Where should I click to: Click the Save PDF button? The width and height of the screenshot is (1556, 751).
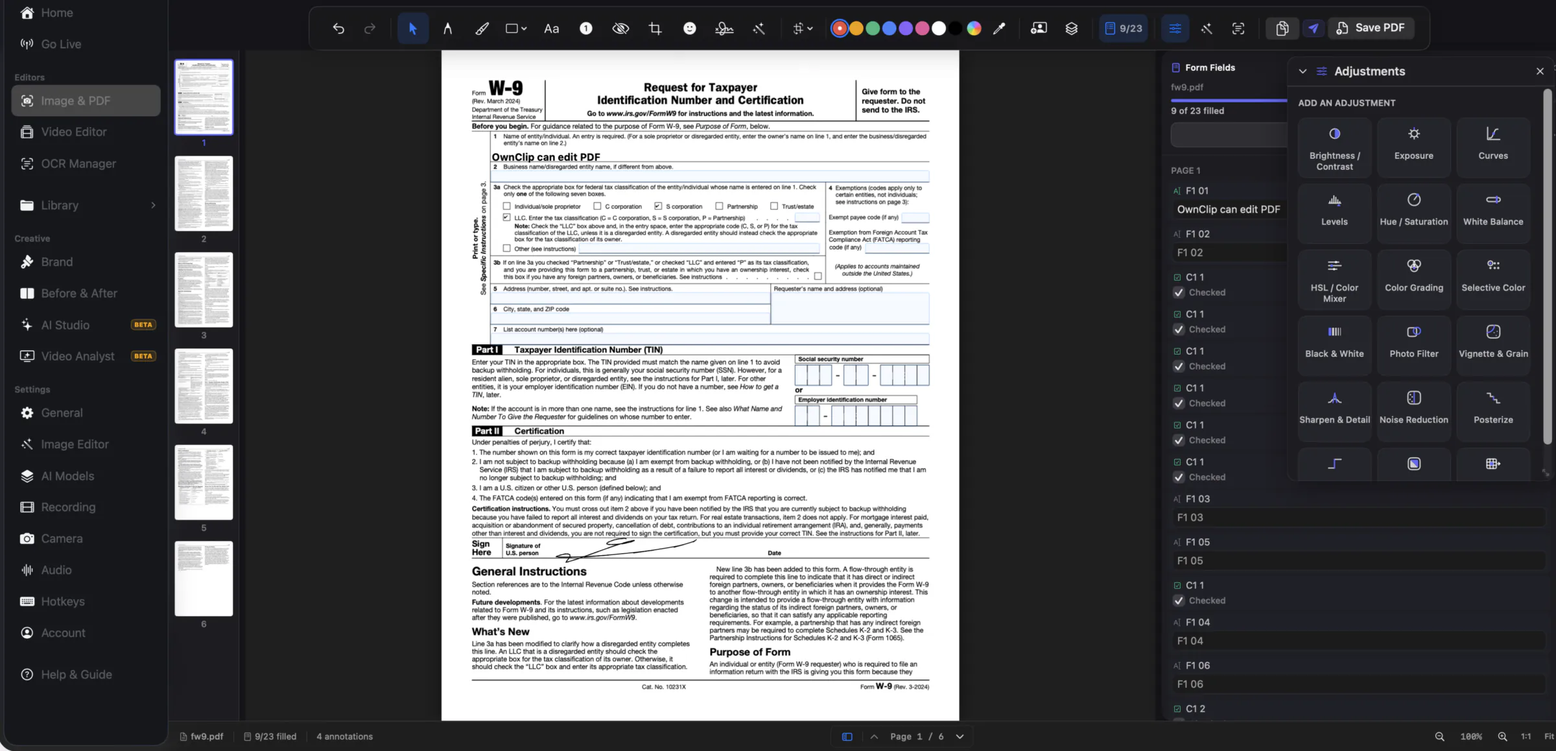point(1371,28)
